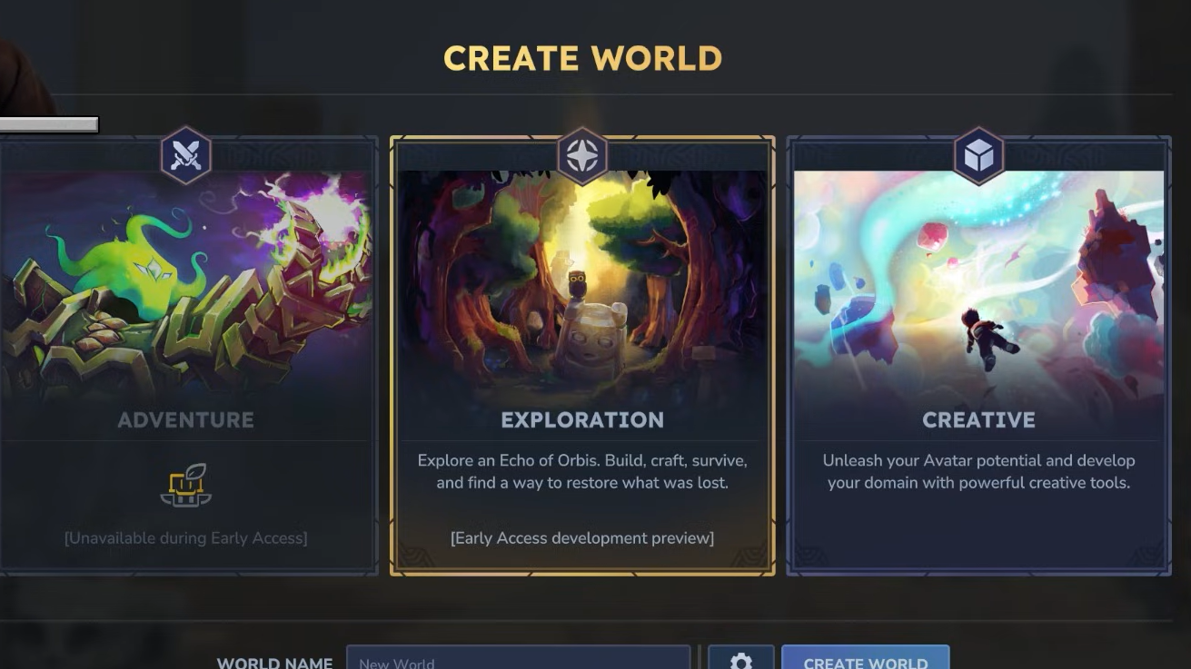
Task: Click the WORLD NAME label
Action: tap(274, 663)
